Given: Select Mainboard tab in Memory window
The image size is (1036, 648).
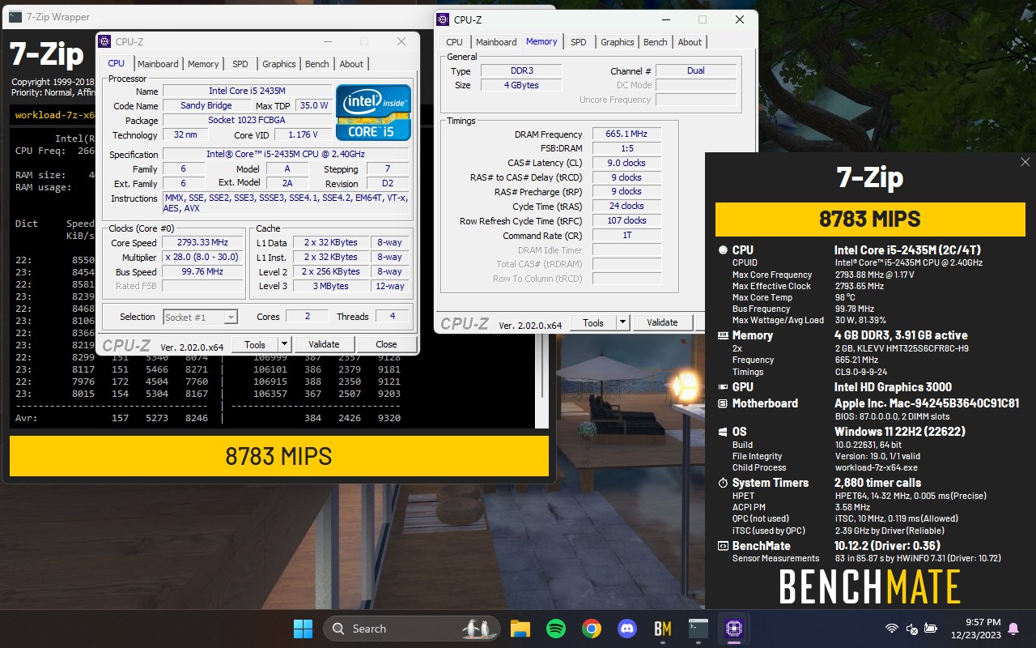Looking at the screenshot, I should click(x=496, y=42).
